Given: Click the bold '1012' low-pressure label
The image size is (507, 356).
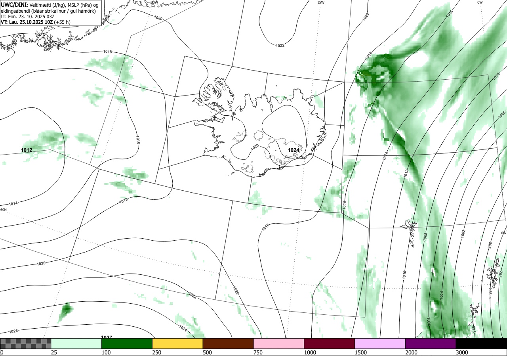Looking at the screenshot, I should (27, 150).
